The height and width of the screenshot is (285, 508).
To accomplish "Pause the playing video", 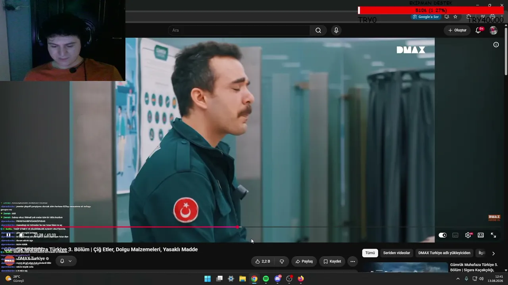I will tap(8, 235).
